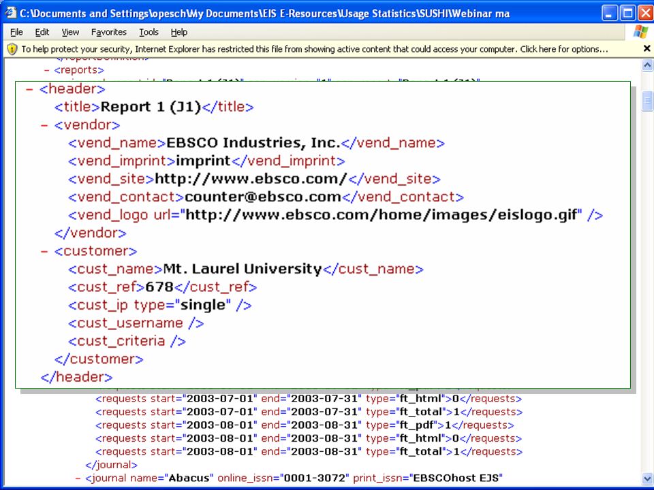Screen dimensions: 654x490
Task: Click the closing journal tag
Action: (111, 465)
